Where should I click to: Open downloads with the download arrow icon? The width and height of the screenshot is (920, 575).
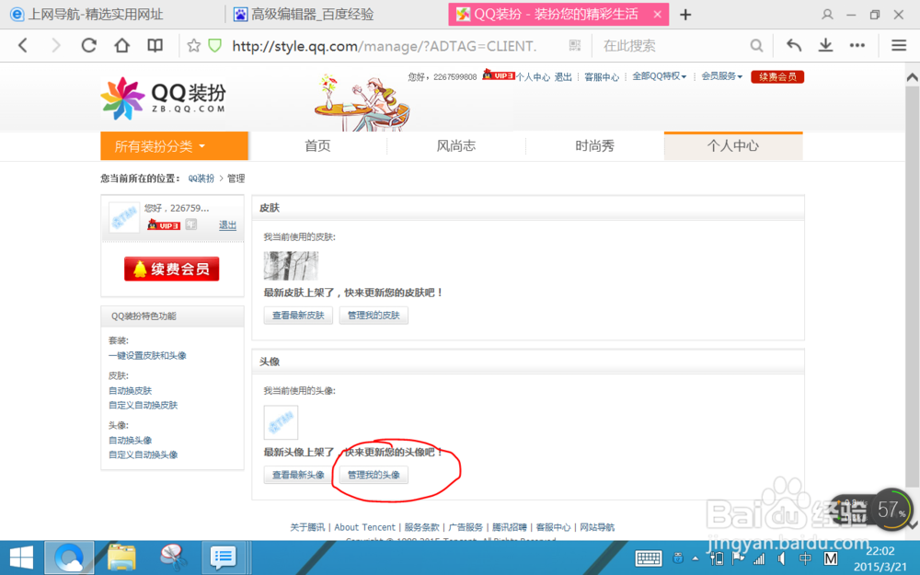coord(825,45)
